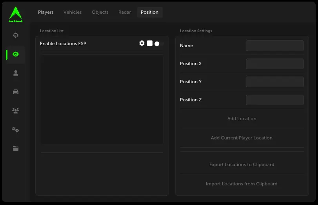Click Add Current Player Location
This screenshot has height=205, width=318.
242,138
